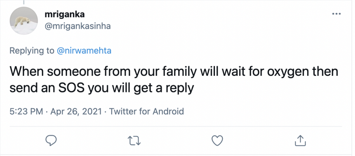The width and height of the screenshot is (355, 156).
Task: Open the Twitter for Android source link
Action: (x=147, y=111)
